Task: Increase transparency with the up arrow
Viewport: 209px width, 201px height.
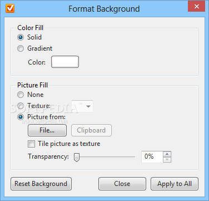Action: [x=167, y=154]
